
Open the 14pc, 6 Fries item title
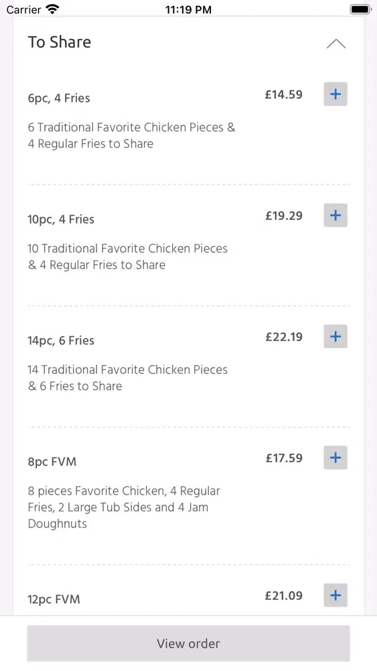tap(61, 340)
